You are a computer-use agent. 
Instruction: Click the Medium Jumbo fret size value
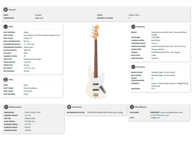coord(30,118)
